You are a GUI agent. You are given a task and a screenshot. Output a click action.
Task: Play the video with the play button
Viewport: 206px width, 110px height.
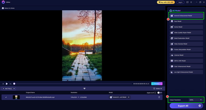pyautogui.click(x=7, y=84)
